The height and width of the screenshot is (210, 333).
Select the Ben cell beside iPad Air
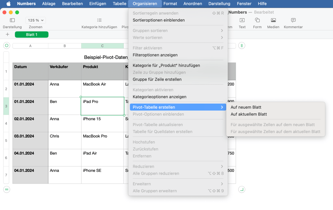65,158
